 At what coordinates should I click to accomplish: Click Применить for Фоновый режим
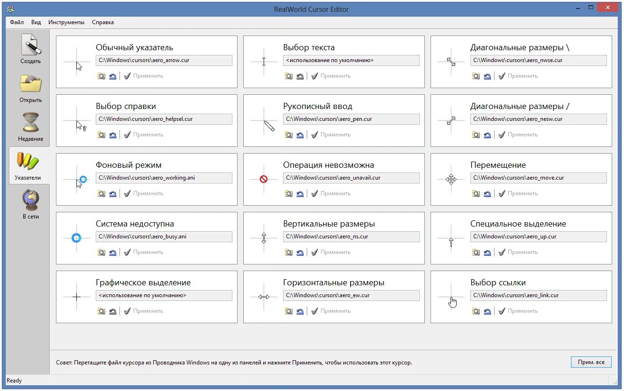point(144,193)
